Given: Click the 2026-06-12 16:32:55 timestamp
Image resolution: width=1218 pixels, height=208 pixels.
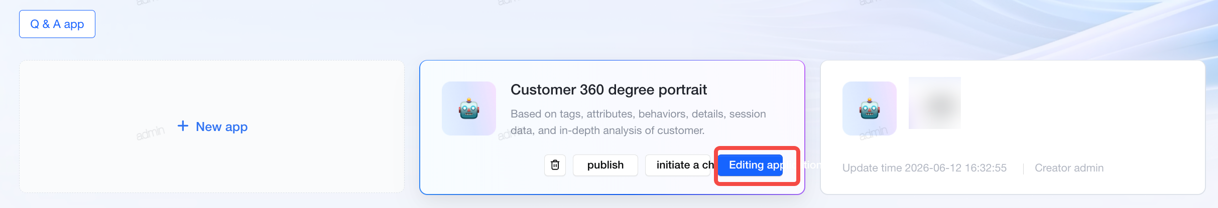Looking at the screenshot, I should [x=955, y=168].
